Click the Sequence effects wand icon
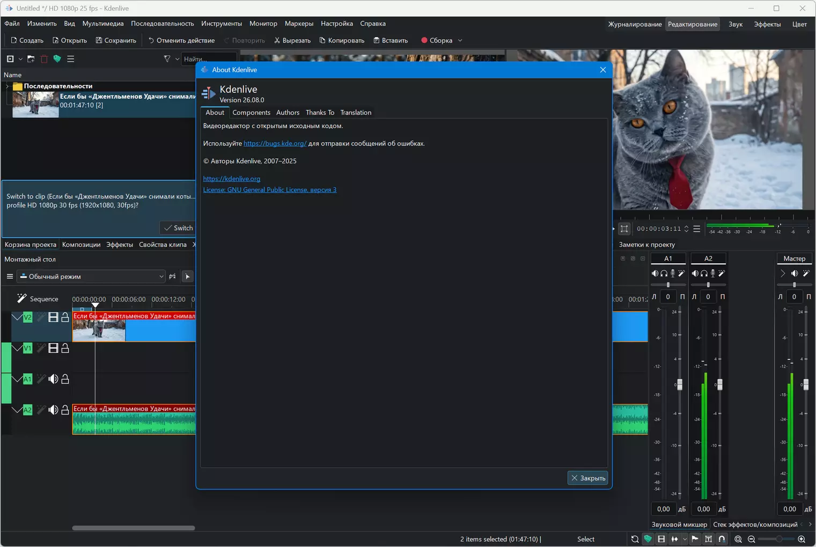Viewport: 816px width, 547px height. coord(21,298)
